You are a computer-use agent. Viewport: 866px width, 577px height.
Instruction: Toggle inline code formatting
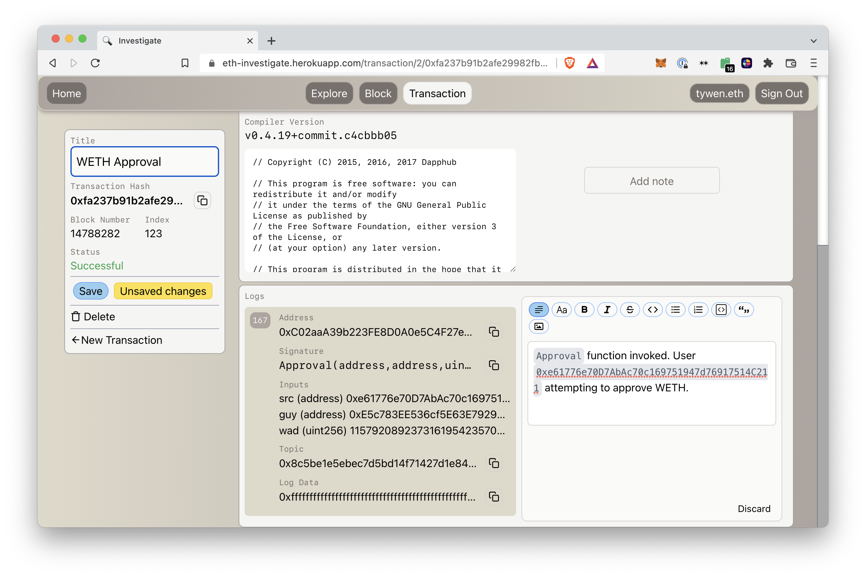click(x=653, y=310)
